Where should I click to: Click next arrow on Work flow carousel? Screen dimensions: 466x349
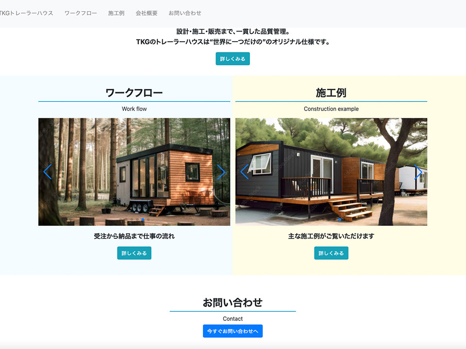[221, 172]
